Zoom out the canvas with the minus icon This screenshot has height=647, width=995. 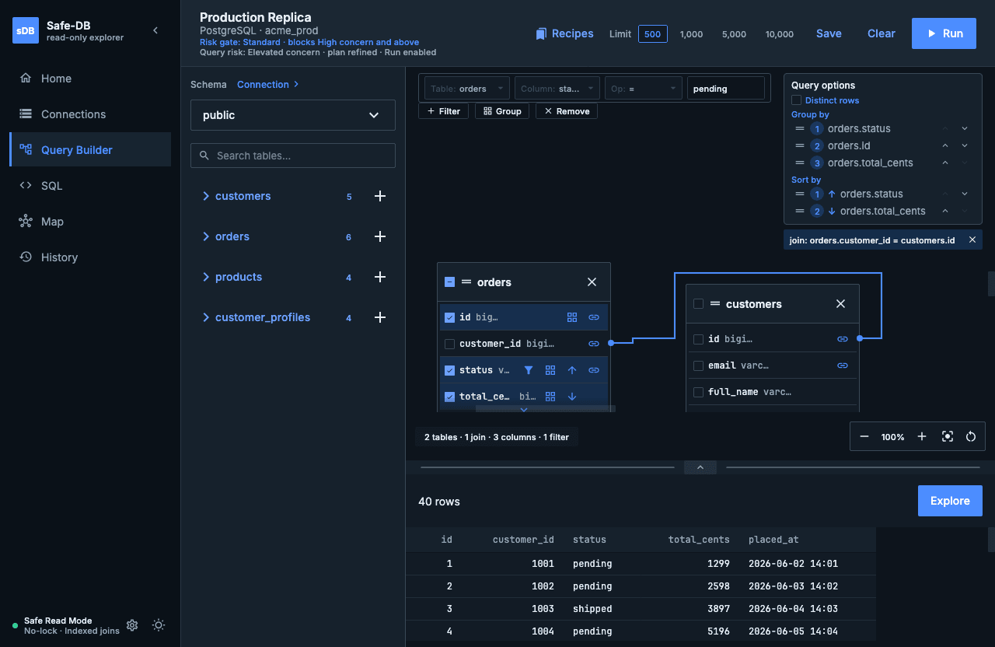[x=864, y=437]
